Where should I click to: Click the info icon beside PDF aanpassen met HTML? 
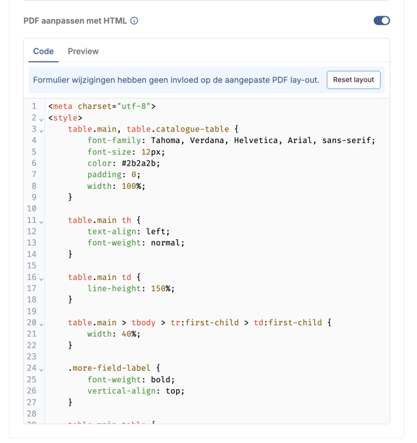134,20
